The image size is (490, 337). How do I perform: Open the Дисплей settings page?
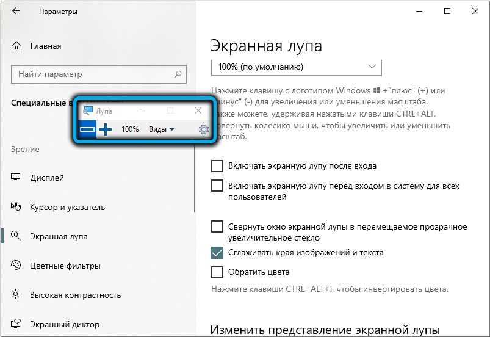(x=46, y=178)
